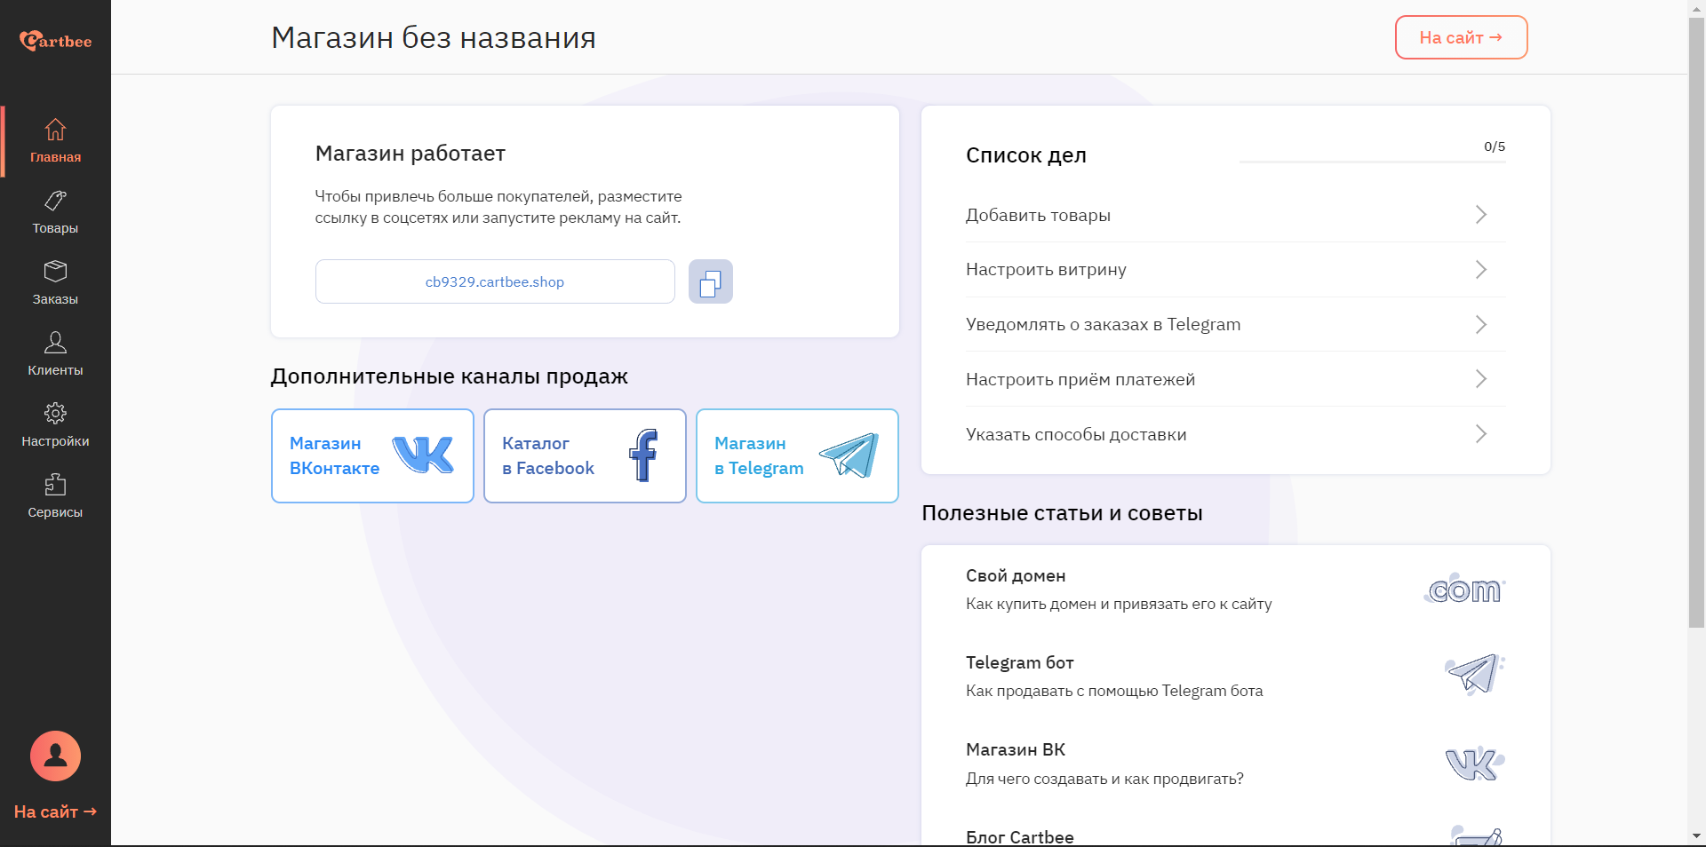Open the Магазин в Telegram channel card
The width and height of the screenshot is (1706, 847).
(x=797, y=455)
